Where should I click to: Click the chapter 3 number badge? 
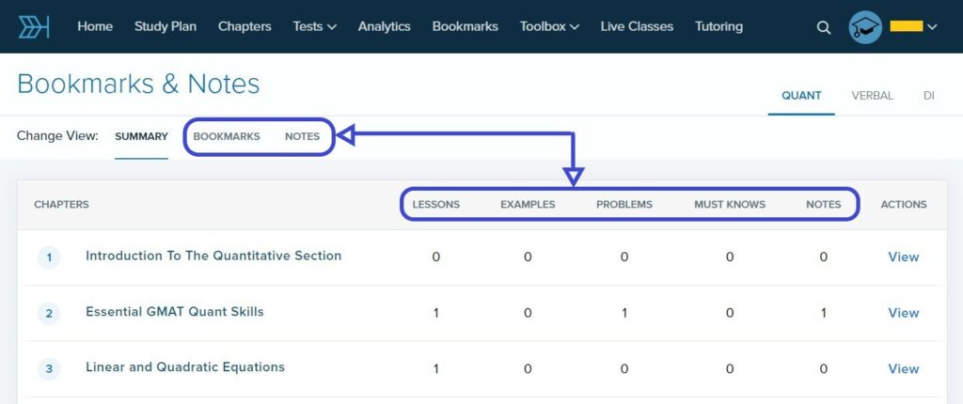tap(49, 369)
